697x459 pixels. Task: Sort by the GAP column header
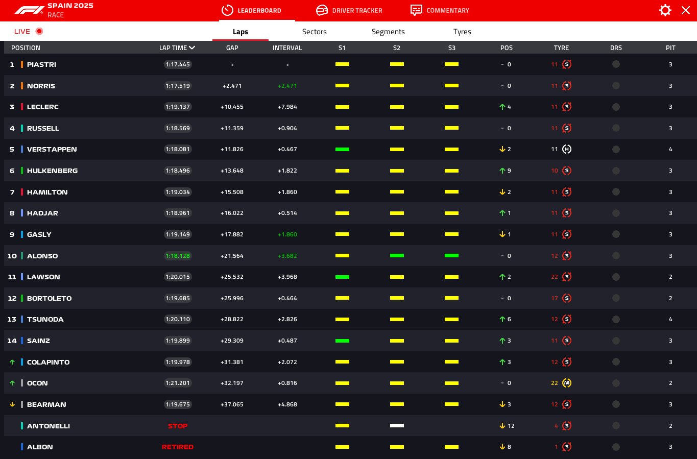click(x=232, y=47)
